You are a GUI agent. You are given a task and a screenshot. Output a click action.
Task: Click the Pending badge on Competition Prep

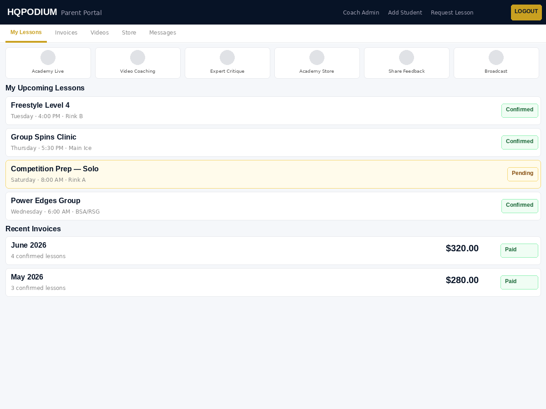tap(523, 174)
